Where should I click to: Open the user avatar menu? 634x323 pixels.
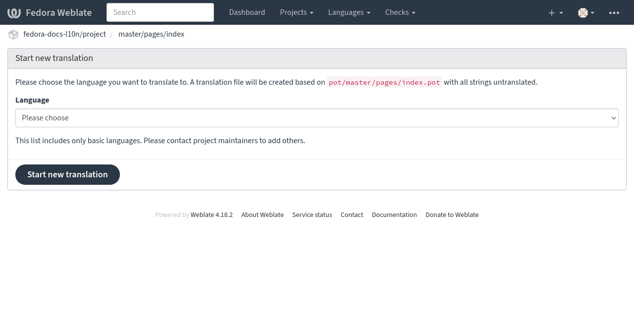click(x=586, y=12)
